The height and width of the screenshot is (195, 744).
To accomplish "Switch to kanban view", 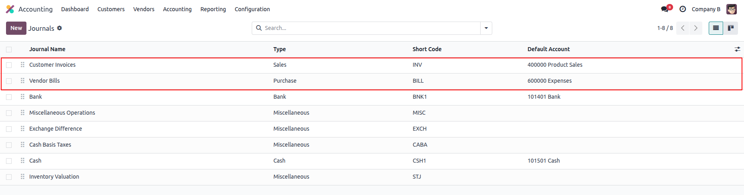I will (x=731, y=28).
